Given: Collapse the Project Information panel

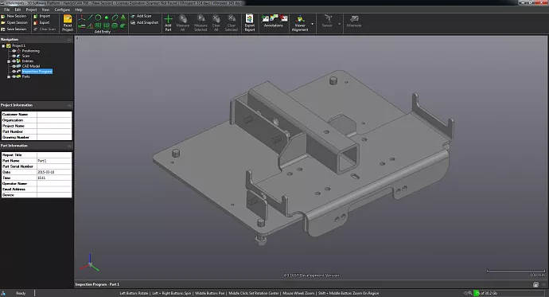Looking at the screenshot, I should [69, 105].
